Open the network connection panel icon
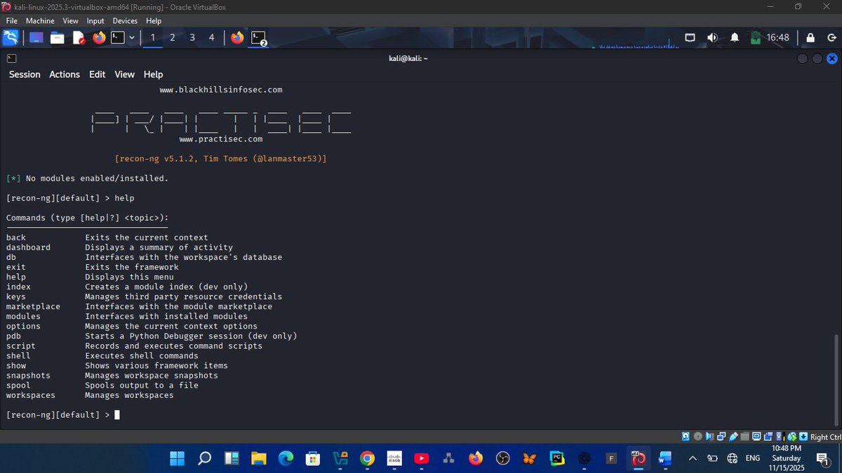Image resolution: width=842 pixels, height=473 pixels. click(x=690, y=38)
